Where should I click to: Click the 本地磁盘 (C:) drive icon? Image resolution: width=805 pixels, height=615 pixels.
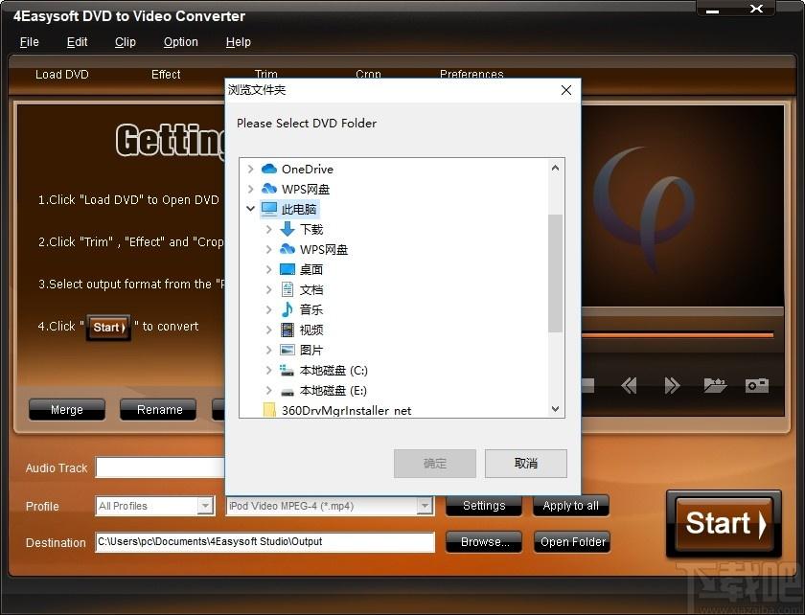tap(287, 370)
